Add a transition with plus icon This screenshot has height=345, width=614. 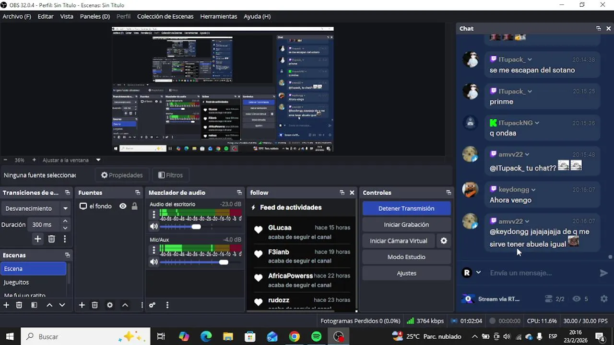(x=37, y=239)
